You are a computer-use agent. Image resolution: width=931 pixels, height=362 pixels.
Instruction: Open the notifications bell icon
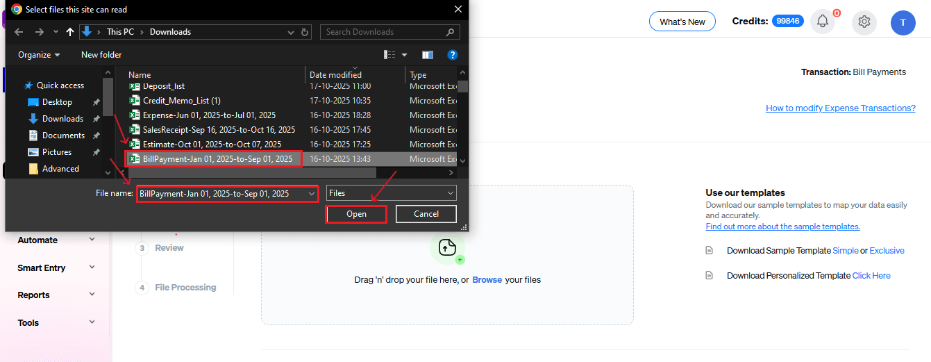coord(823,22)
